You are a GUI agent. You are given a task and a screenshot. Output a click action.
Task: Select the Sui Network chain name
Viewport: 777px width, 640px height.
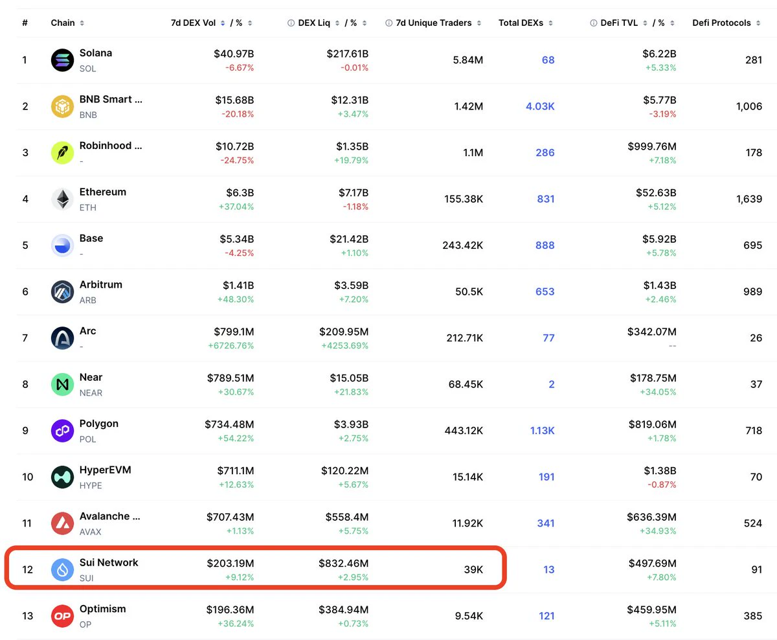(x=109, y=562)
